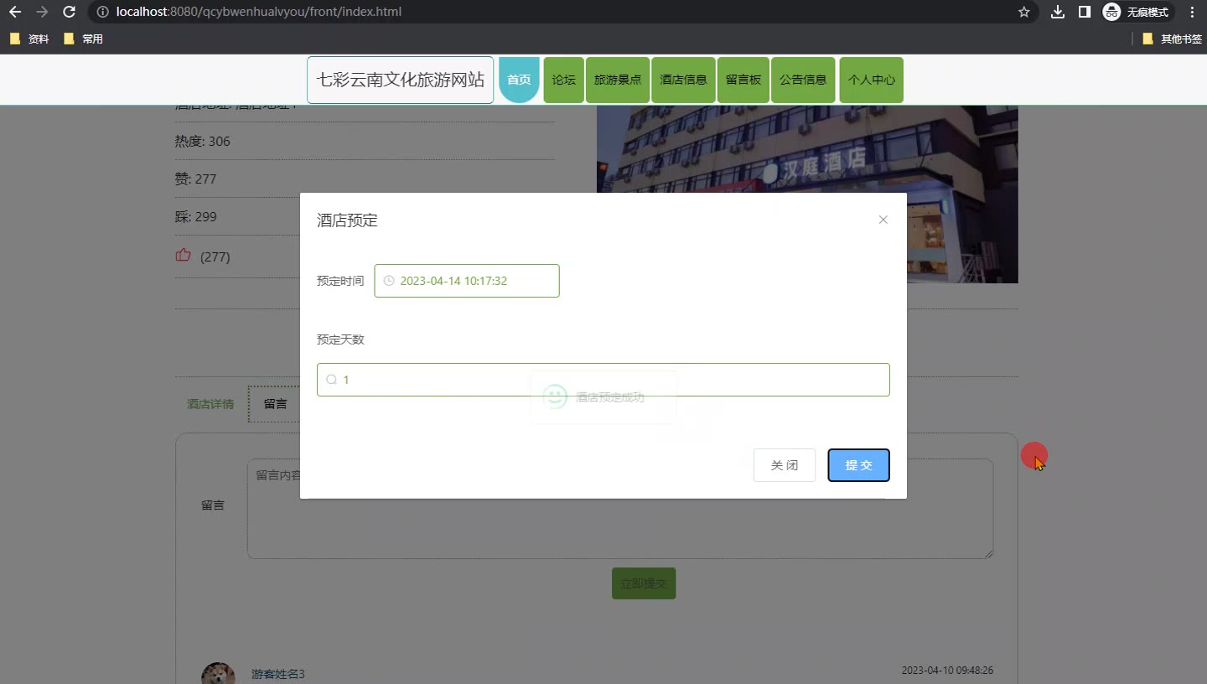Screen dimensions: 1207x684
Task: Click the clock icon in 预定时间 field
Action: [389, 281]
